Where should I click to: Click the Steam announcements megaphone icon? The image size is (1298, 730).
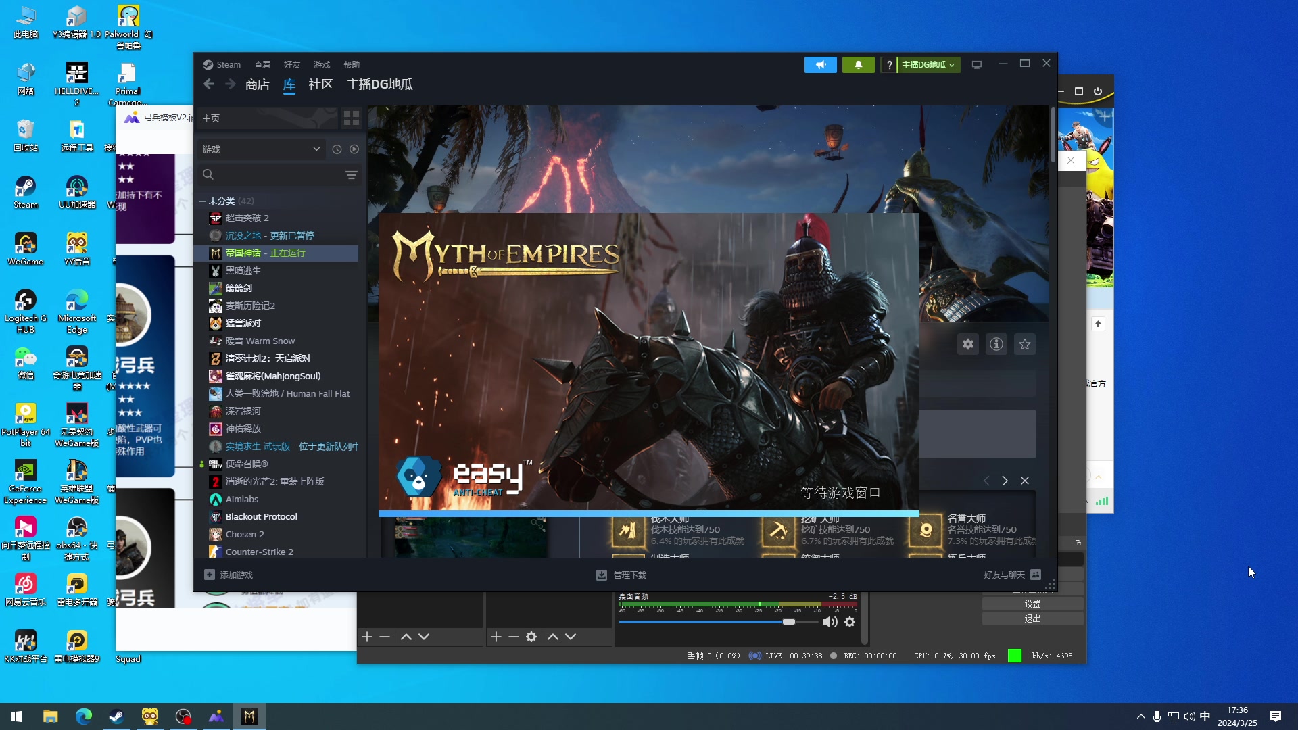(820, 65)
